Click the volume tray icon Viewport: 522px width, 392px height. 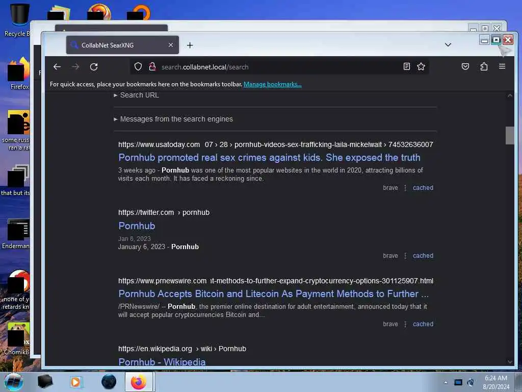(471, 382)
